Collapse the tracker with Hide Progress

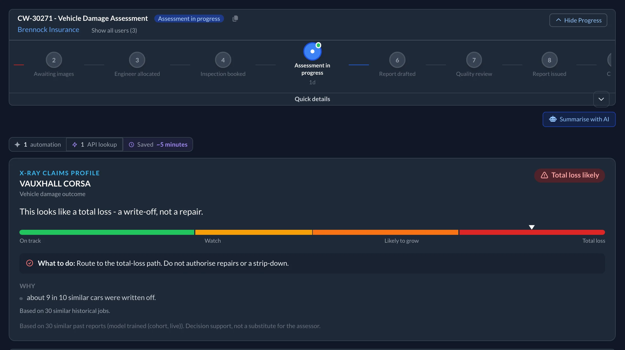(x=578, y=20)
